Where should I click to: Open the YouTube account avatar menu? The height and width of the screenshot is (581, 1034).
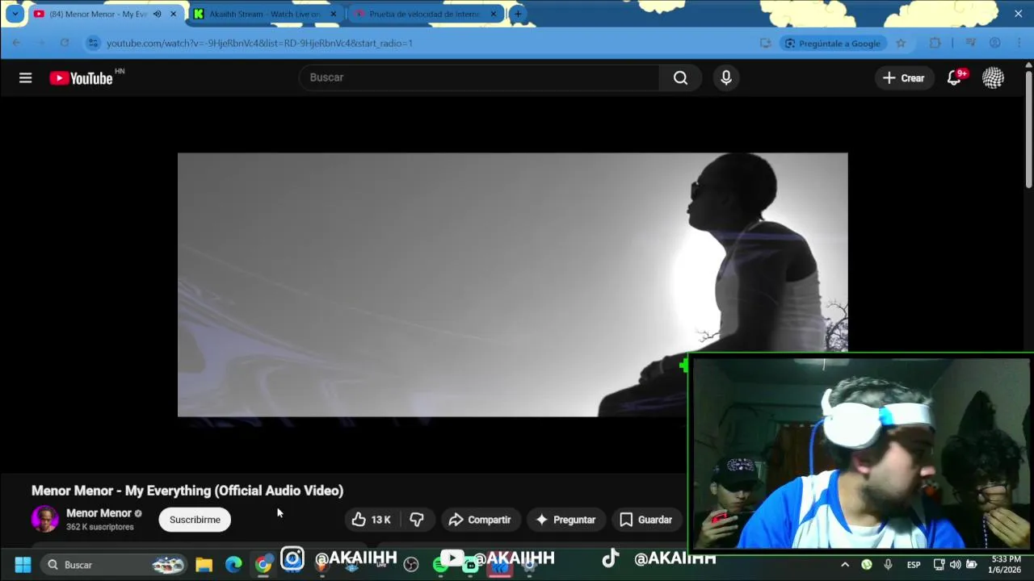(x=993, y=77)
